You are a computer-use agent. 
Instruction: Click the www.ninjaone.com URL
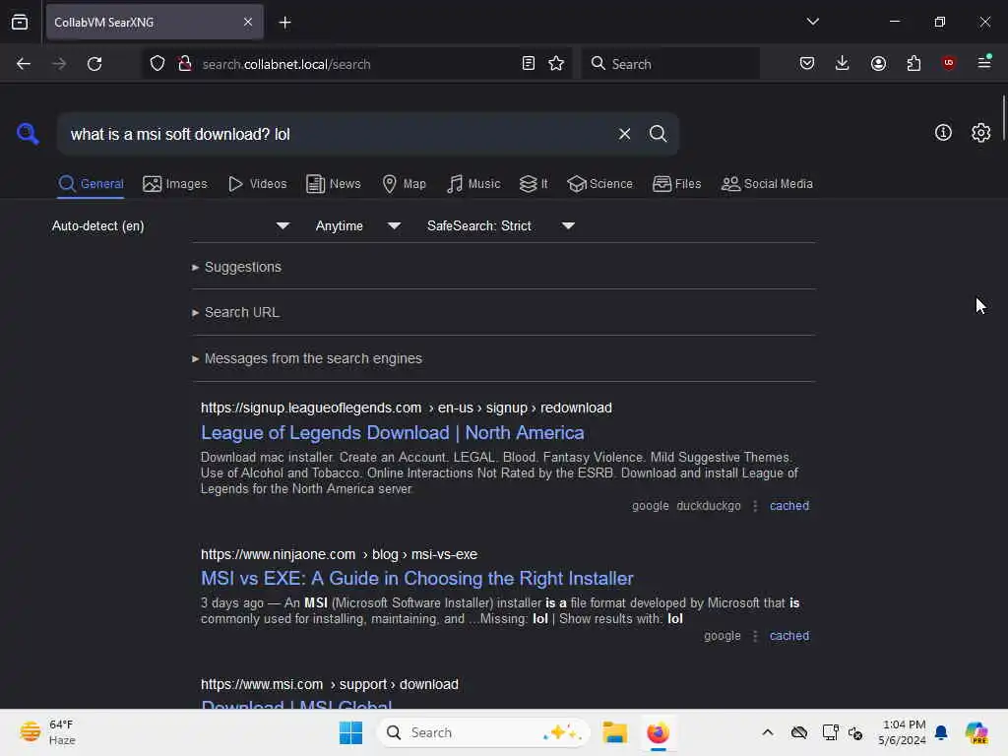coord(339,554)
